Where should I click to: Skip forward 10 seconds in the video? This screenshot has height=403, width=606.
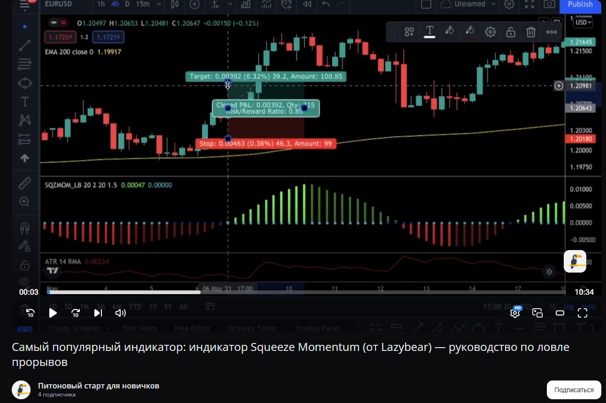[76, 313]
